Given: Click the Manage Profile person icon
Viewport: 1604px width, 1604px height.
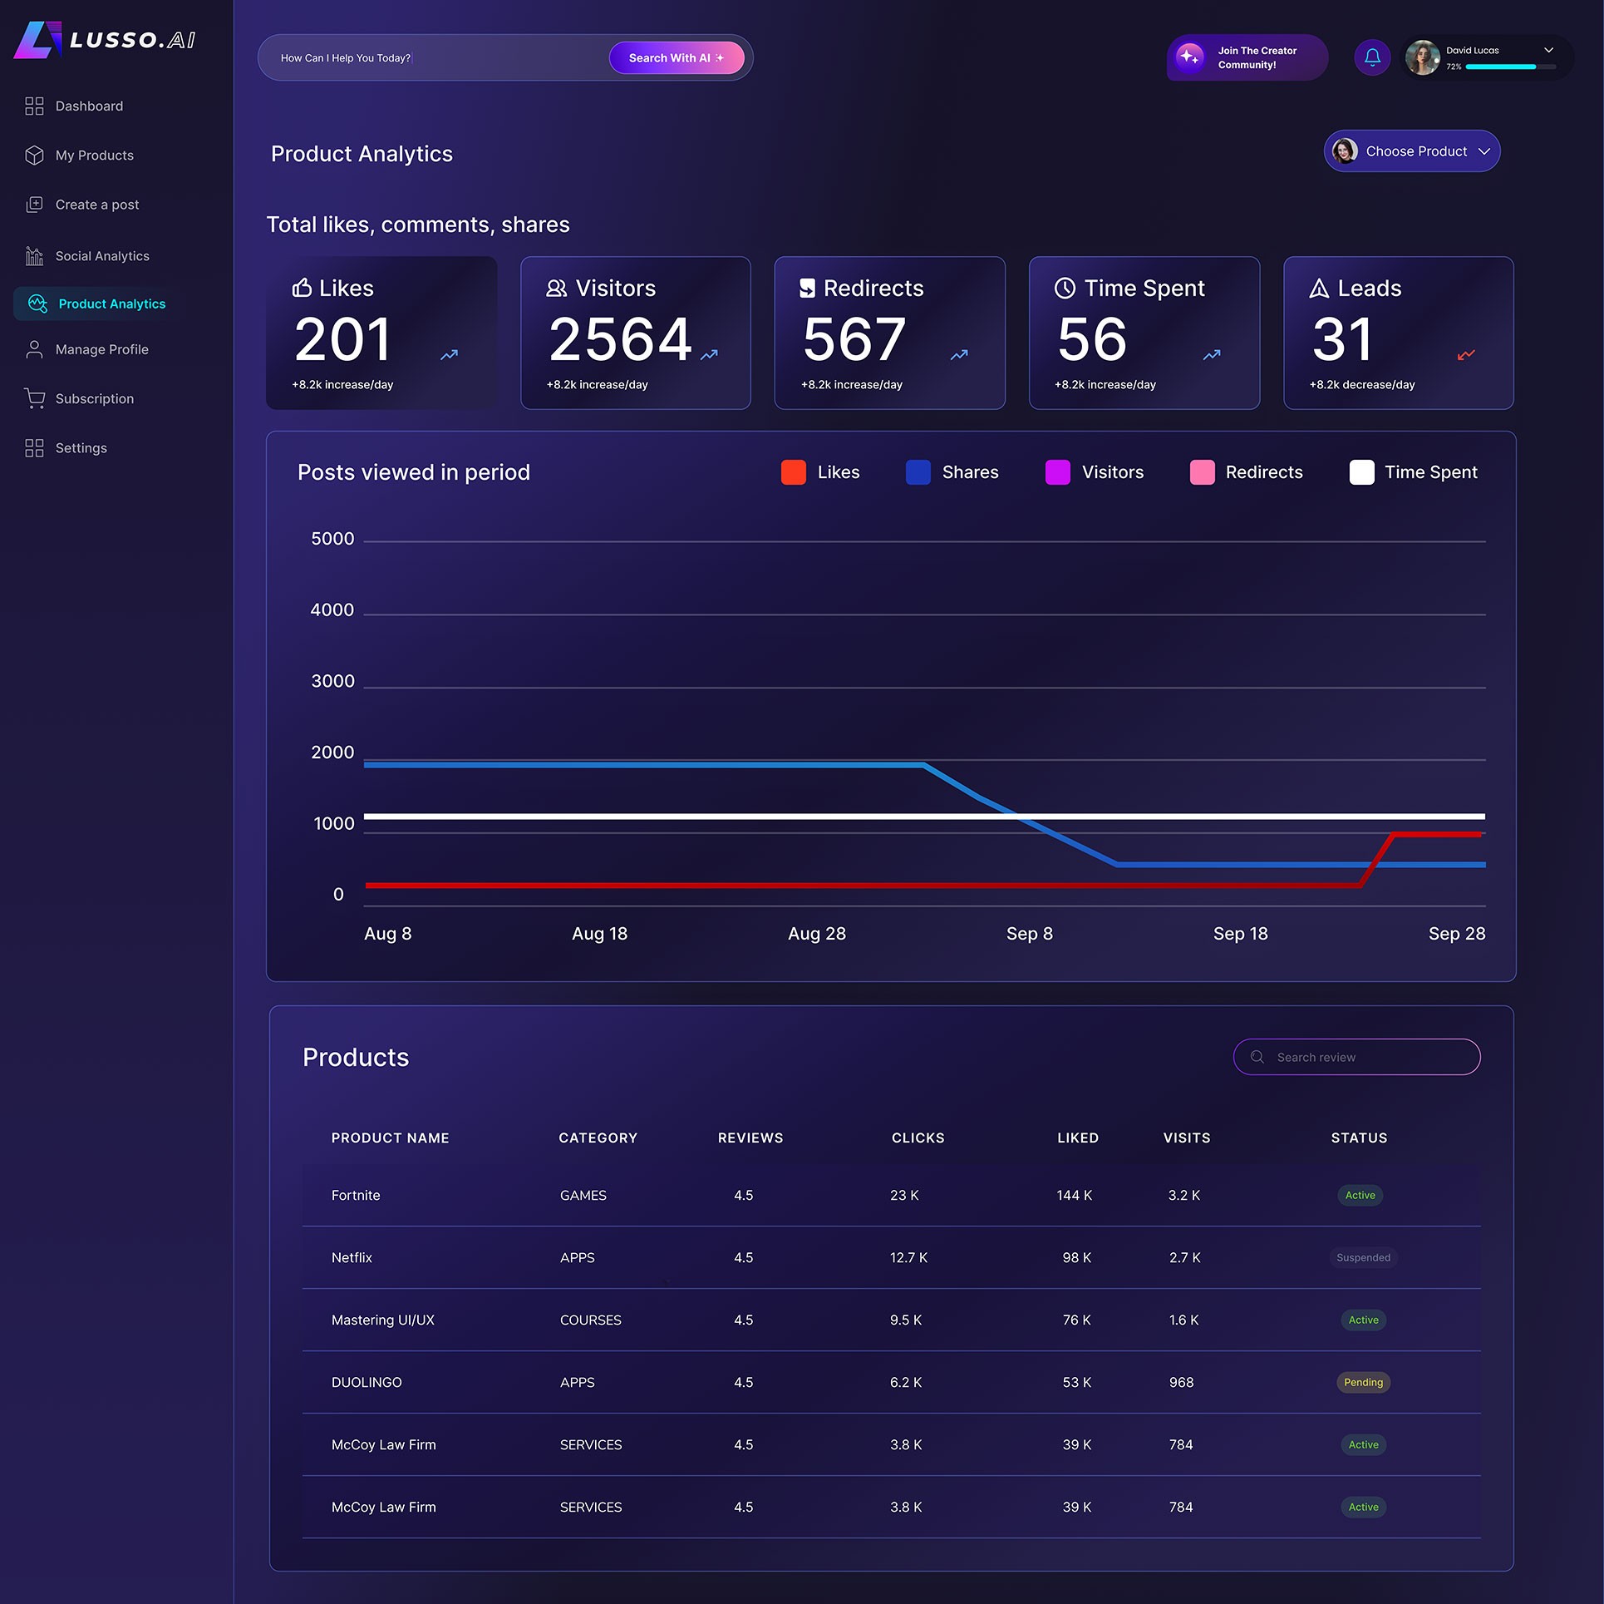Looking at the screenshot, I should 34,349.
